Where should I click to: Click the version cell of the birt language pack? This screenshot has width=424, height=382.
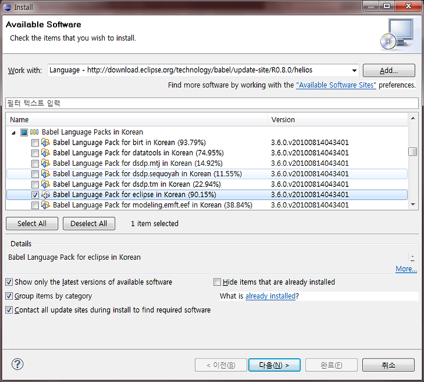coord(310,142)
